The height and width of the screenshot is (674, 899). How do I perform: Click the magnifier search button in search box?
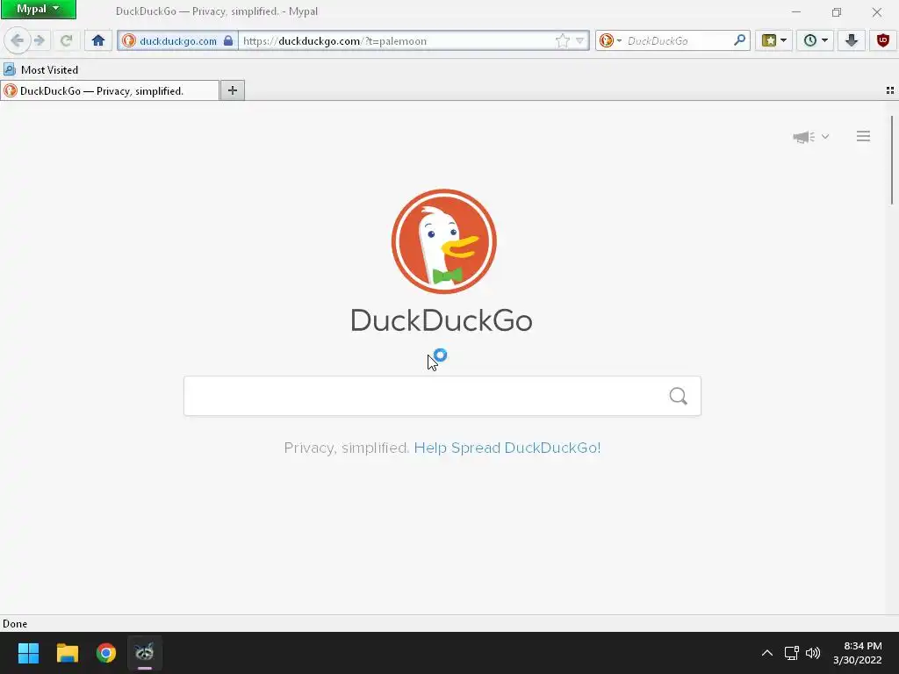pos(679,396)
